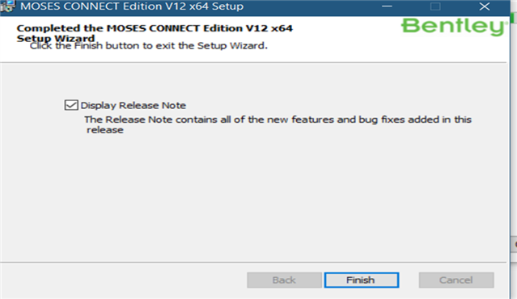Click the disabled Back button
Screen dimensions: 517x299
[x=284, y=280]
